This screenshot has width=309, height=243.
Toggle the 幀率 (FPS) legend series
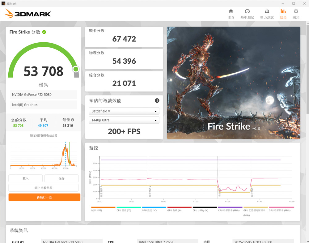coord(96,210)
